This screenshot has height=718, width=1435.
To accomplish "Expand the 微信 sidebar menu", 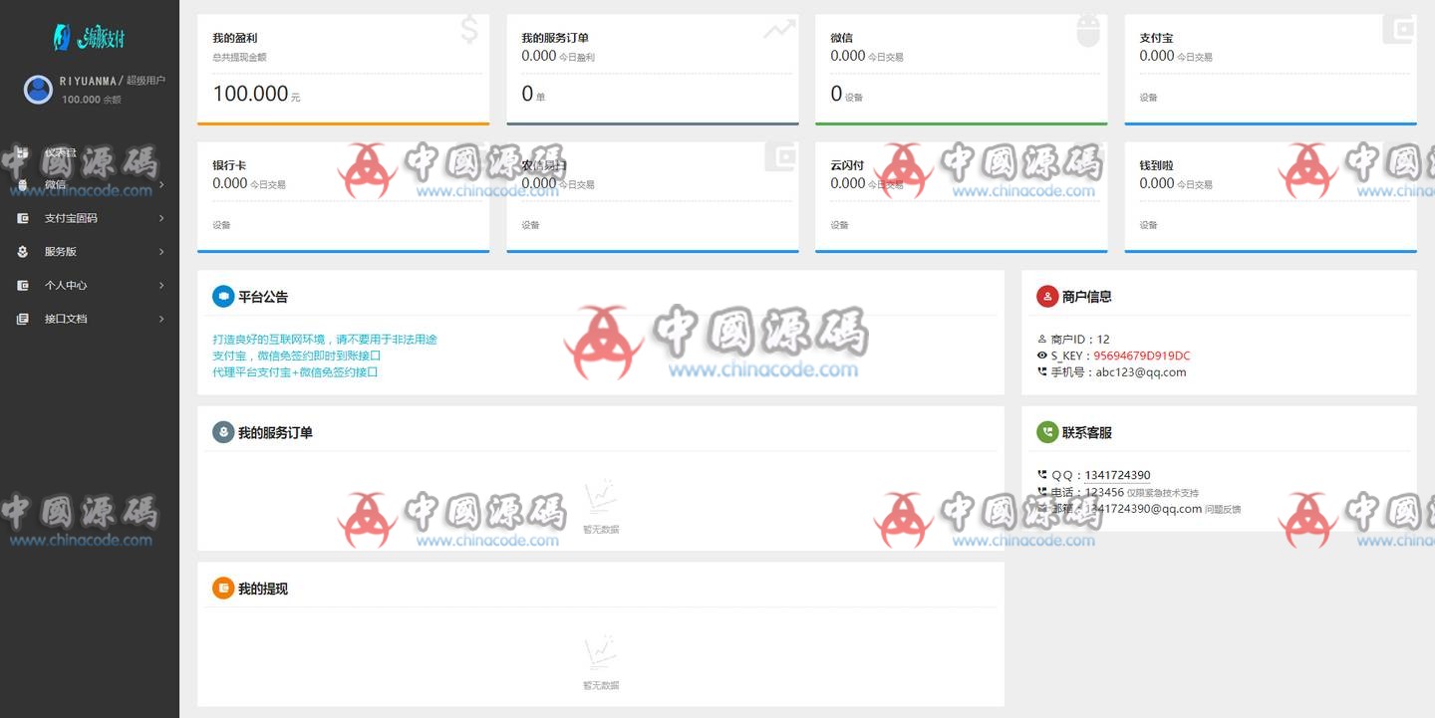I will tap(90, 184).
